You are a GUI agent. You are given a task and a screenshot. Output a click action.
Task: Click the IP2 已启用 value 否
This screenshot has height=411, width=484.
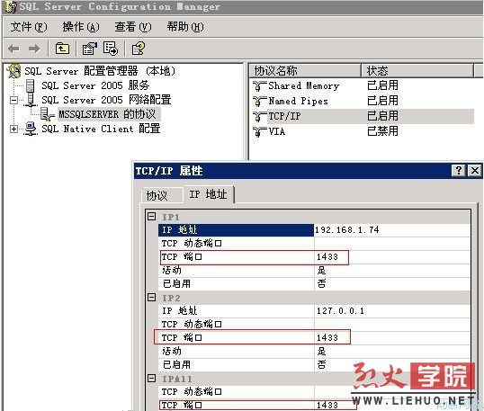click(321, 364)
